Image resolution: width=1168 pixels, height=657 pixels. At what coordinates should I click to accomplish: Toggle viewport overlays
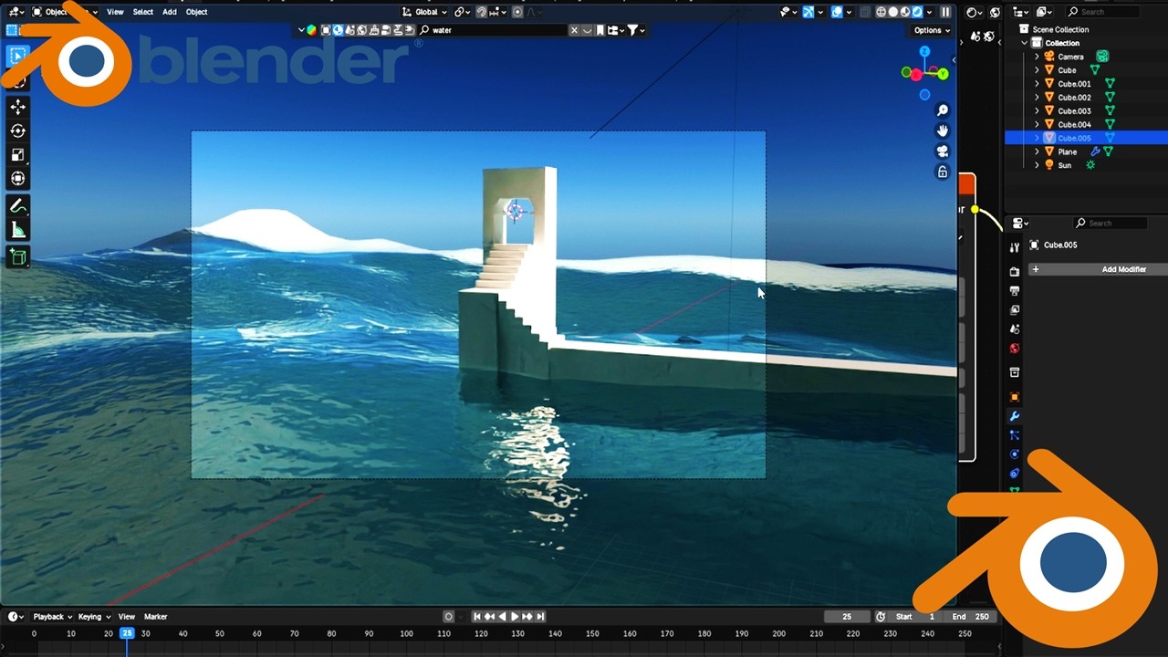pos(837,12)
